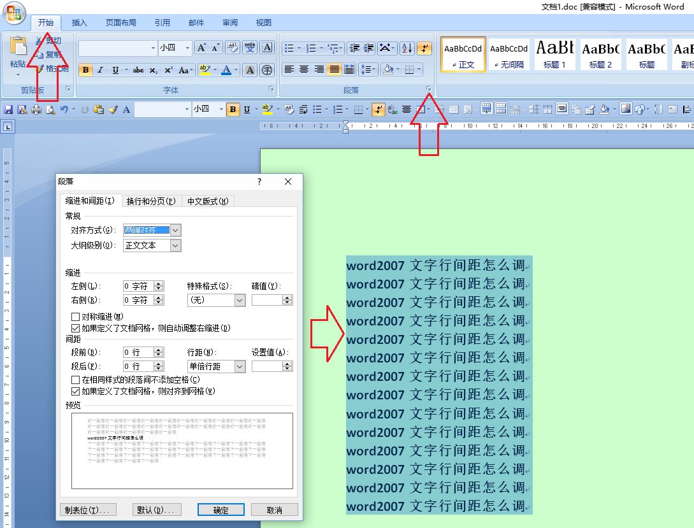Toggle Bold formatting in the ribbon
The width and height of the screenshot is (694, 528).
(x=85, y=70)
